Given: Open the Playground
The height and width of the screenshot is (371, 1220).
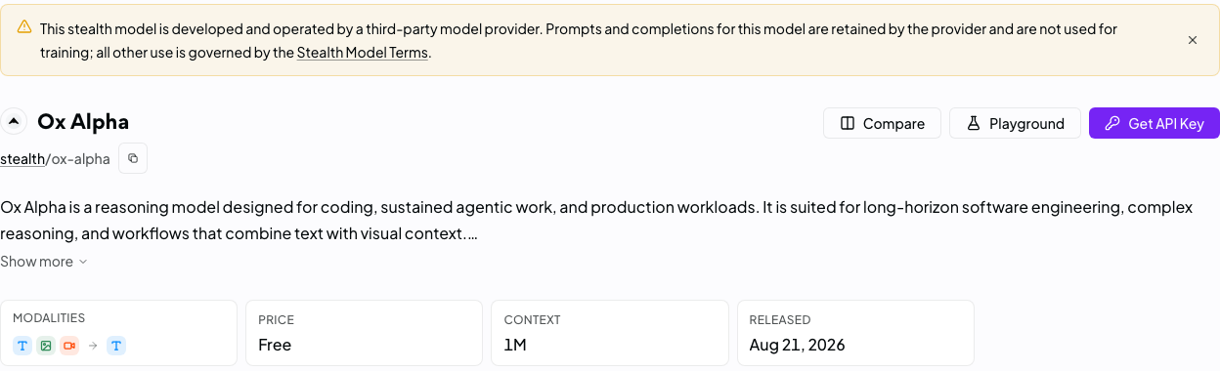Looking at the screenshot, I should point(1015,123).
